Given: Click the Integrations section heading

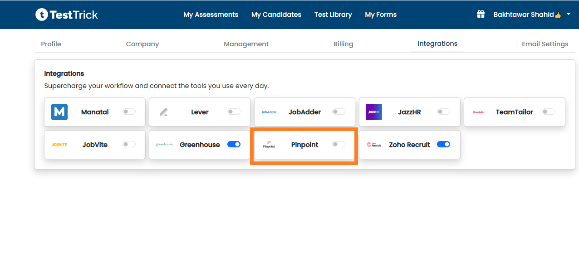Looking at the screenshot, I should [x=64, y=73].
